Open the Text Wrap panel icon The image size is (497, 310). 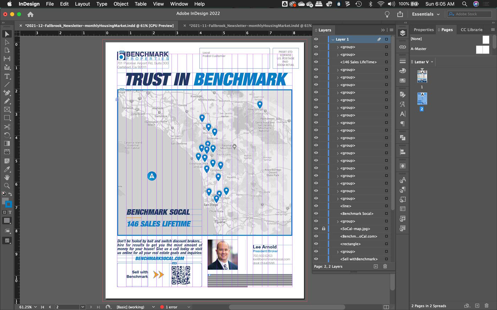tap(402, 166)
